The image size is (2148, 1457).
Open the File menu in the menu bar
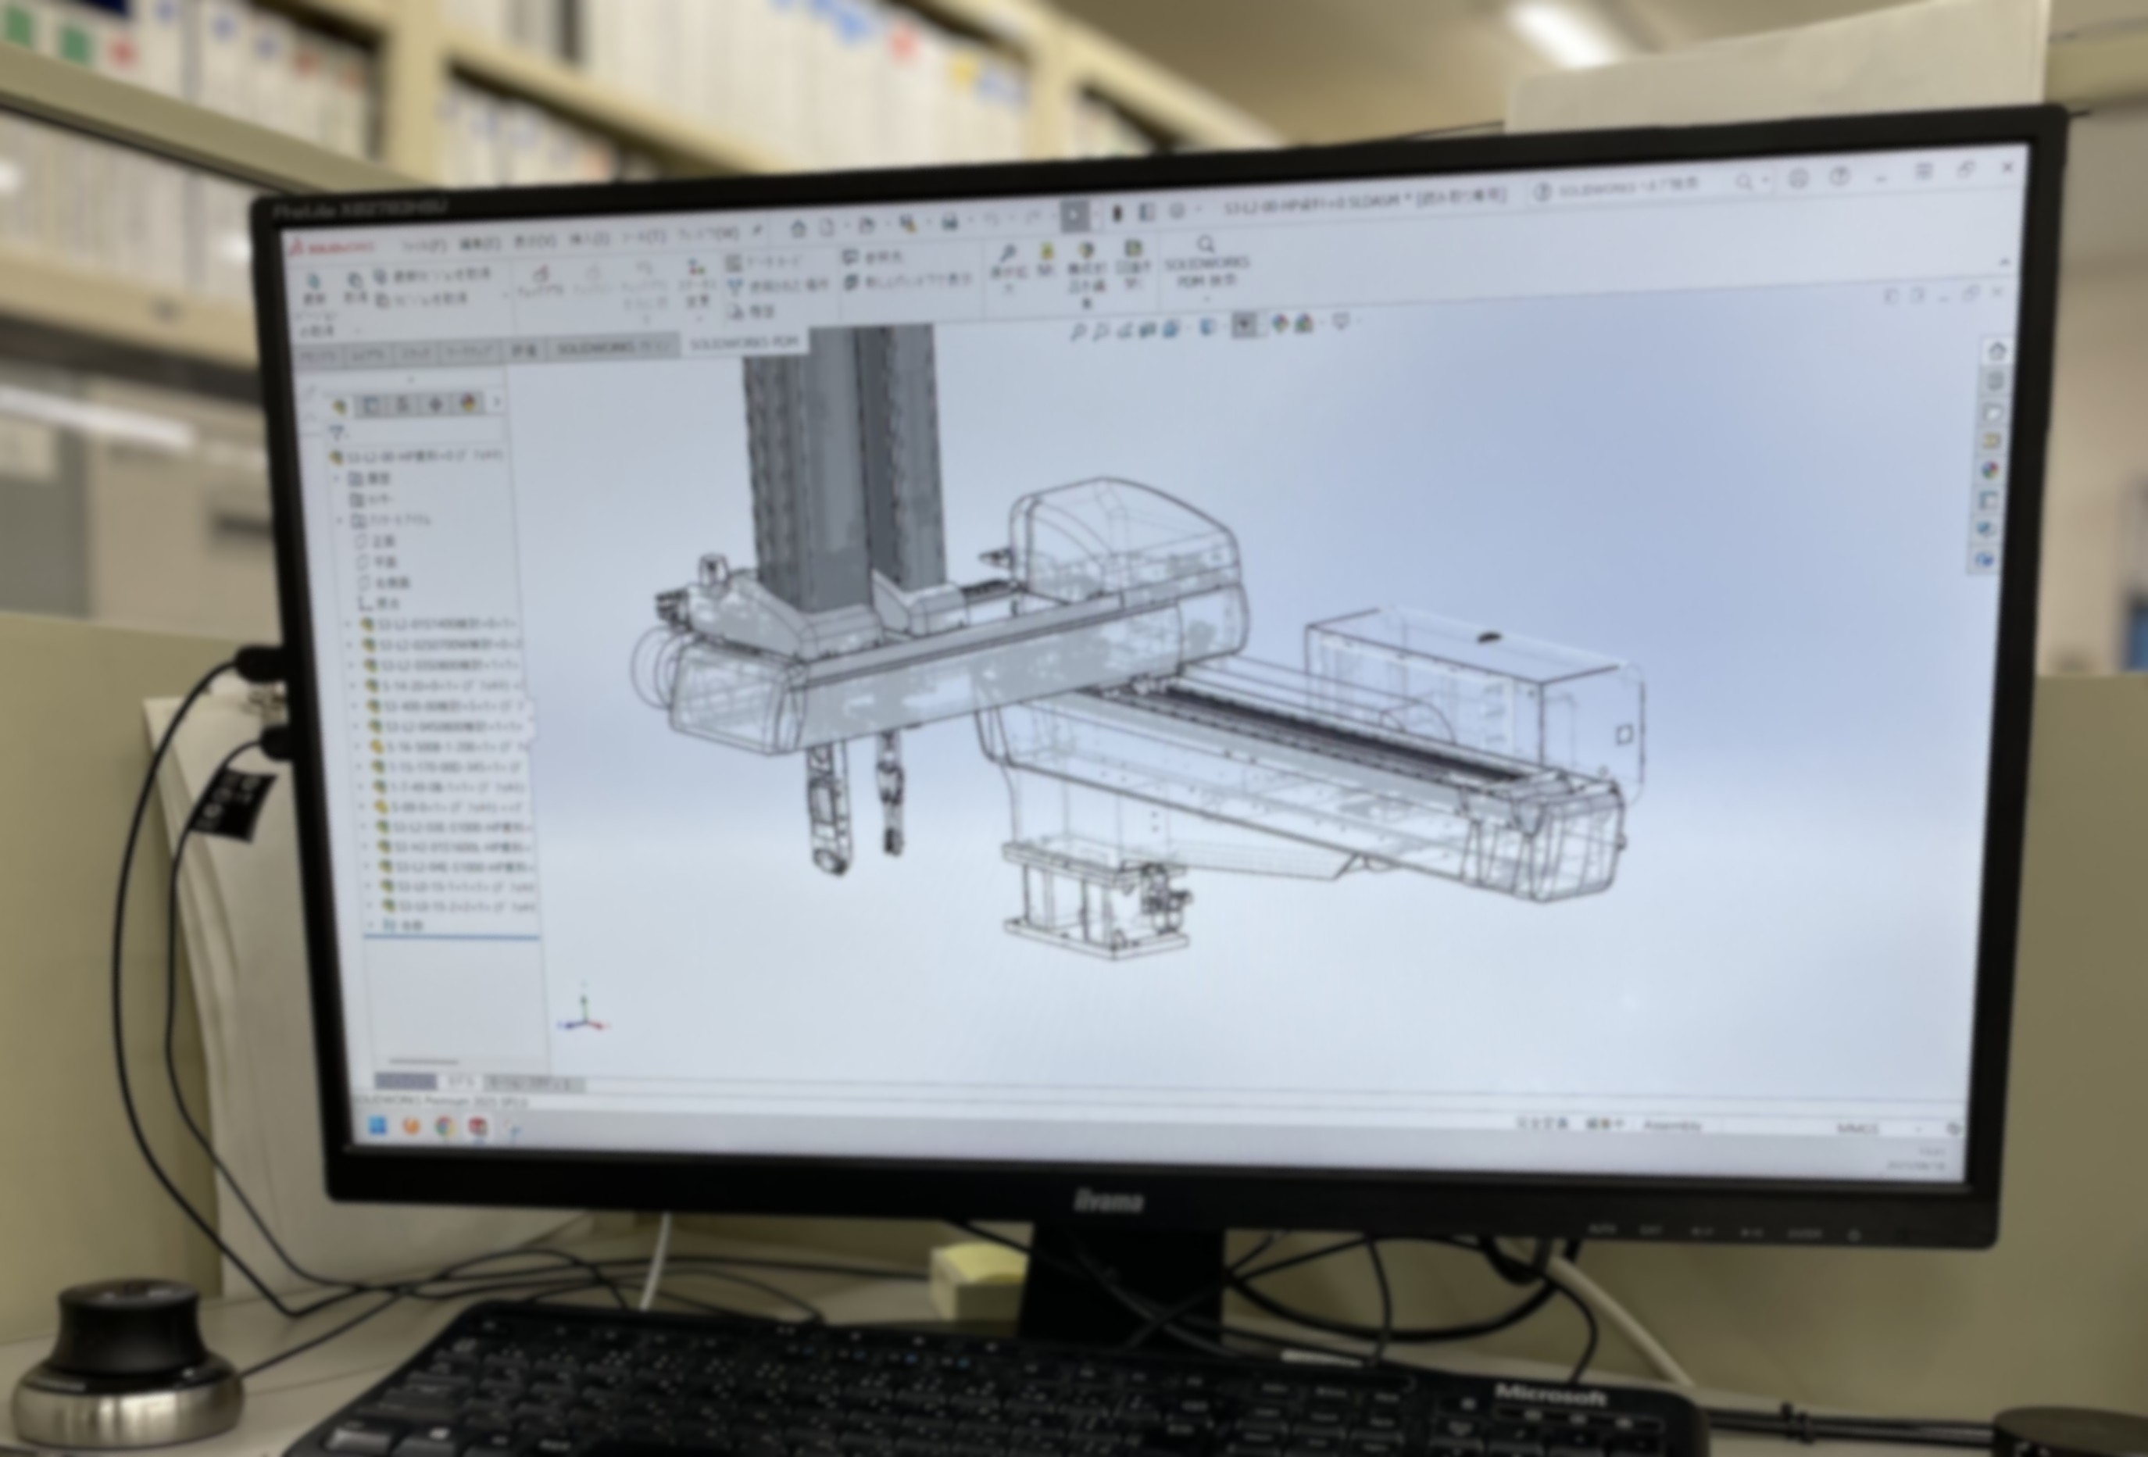click(x=425, y=245)
